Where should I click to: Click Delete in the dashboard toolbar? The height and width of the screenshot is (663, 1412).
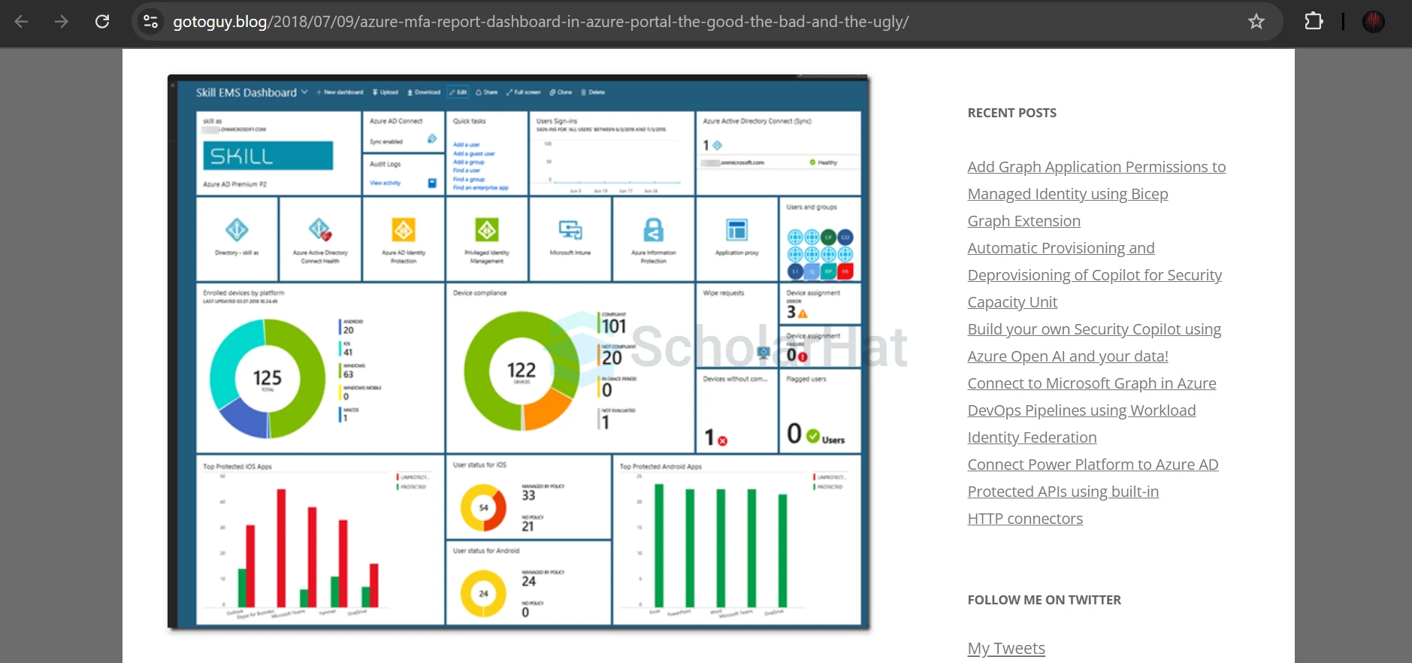coord(593,92)
